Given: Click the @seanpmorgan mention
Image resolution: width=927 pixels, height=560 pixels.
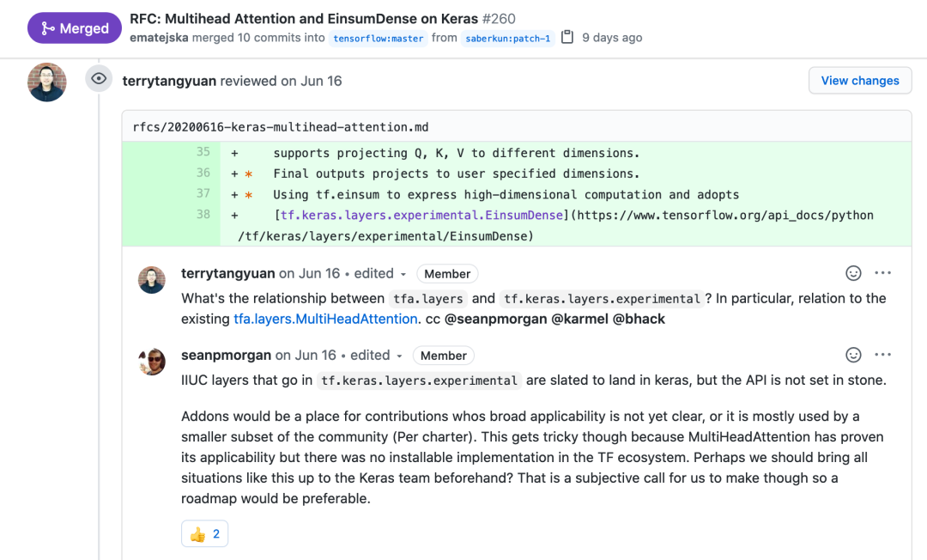Looking at the screenshot, I should (495, 319).
